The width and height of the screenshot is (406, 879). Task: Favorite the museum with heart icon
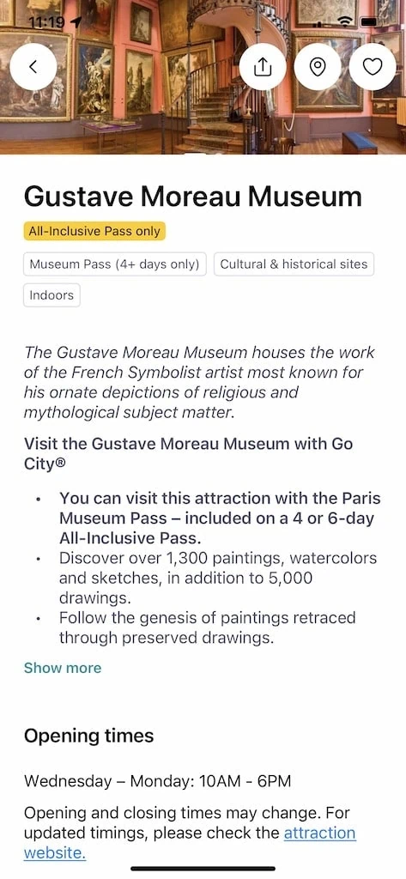click(373, 67)
